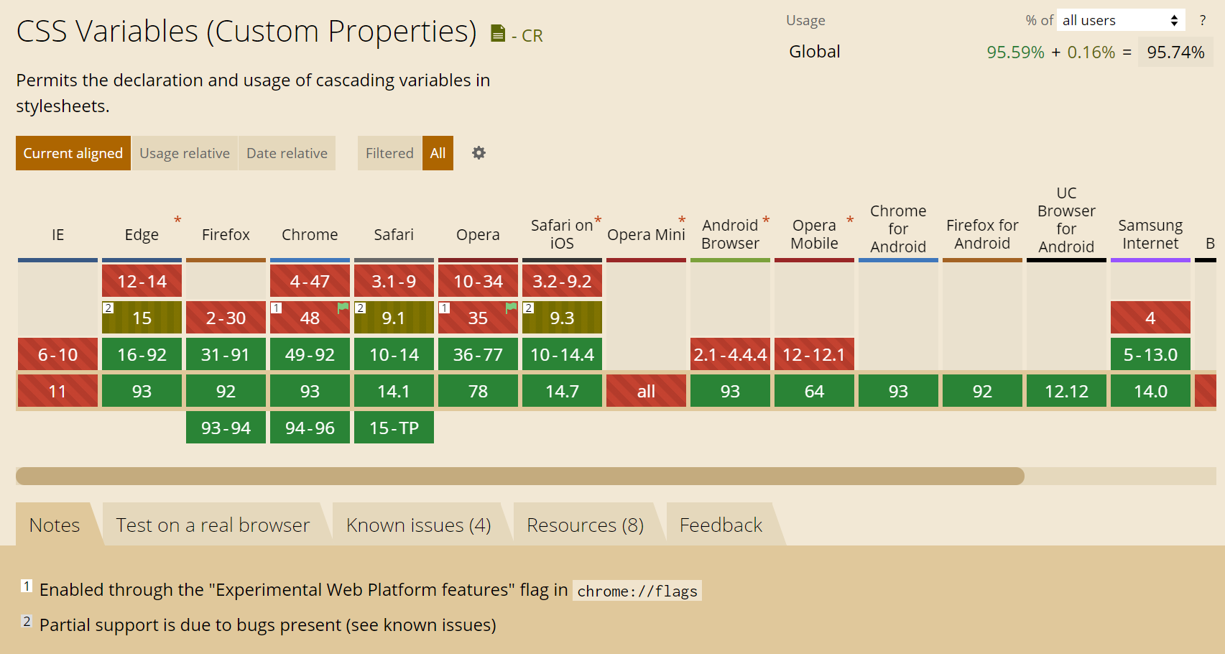Viewport: 1225px width, 654px height.
Task: Click the Chrome browser heading
Action: (310, 234)
